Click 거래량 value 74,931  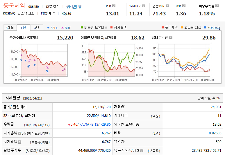[x=216, y=107]
